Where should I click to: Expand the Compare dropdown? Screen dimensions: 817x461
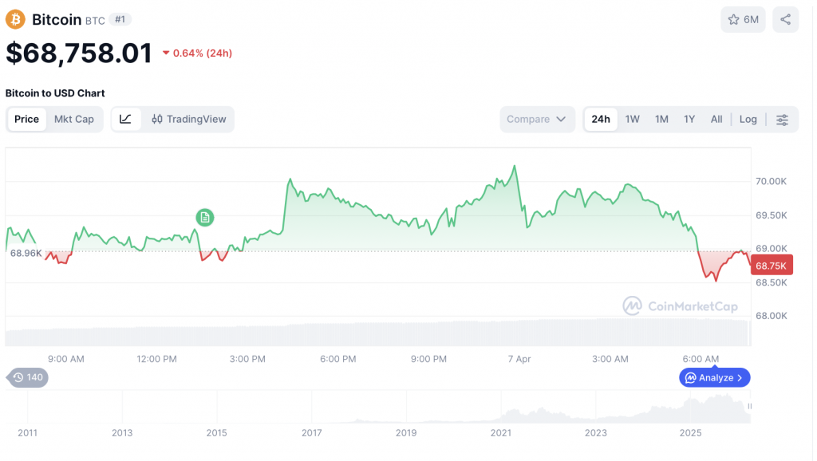(x=537, y=119)
